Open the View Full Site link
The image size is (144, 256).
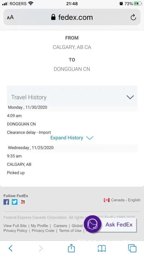[x=15, y=226]
